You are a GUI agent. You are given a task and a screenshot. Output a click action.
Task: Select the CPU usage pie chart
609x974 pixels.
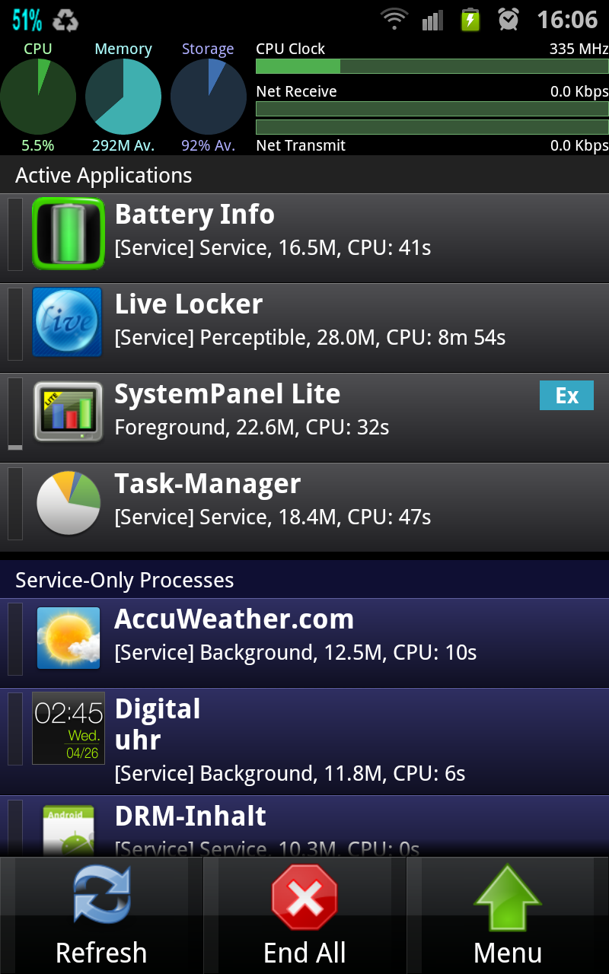pyautogui.click(x=38, y=97)
